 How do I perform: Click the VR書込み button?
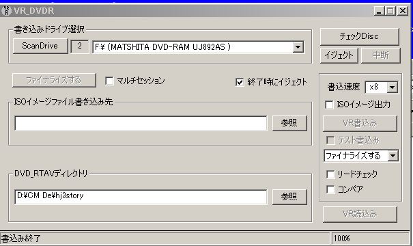click(x=360, y=123)
